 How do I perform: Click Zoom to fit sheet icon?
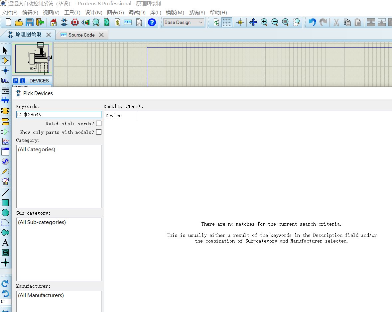(x=285, y=23)
